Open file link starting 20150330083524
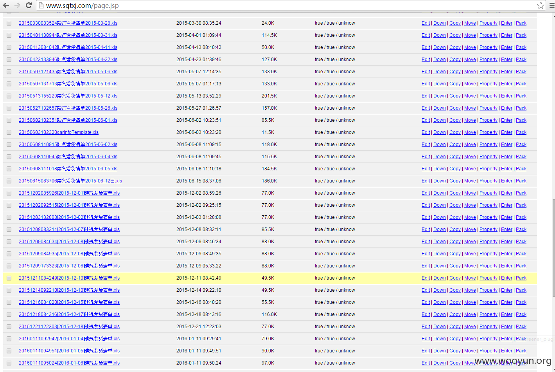Viewport: 555px width, 372px height. 68,23
